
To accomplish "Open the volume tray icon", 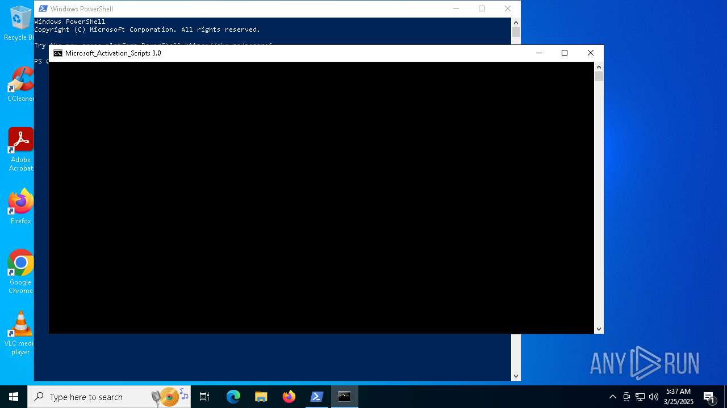I will pyautogui.click(x=654, y=397).
